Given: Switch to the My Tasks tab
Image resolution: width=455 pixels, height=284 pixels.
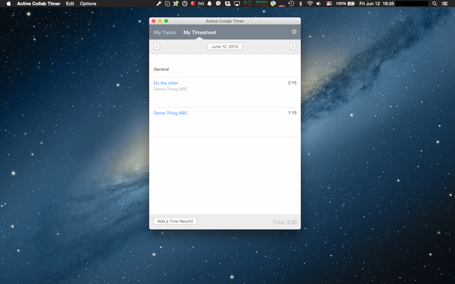Looking at the screenshot, I should 165,32.
